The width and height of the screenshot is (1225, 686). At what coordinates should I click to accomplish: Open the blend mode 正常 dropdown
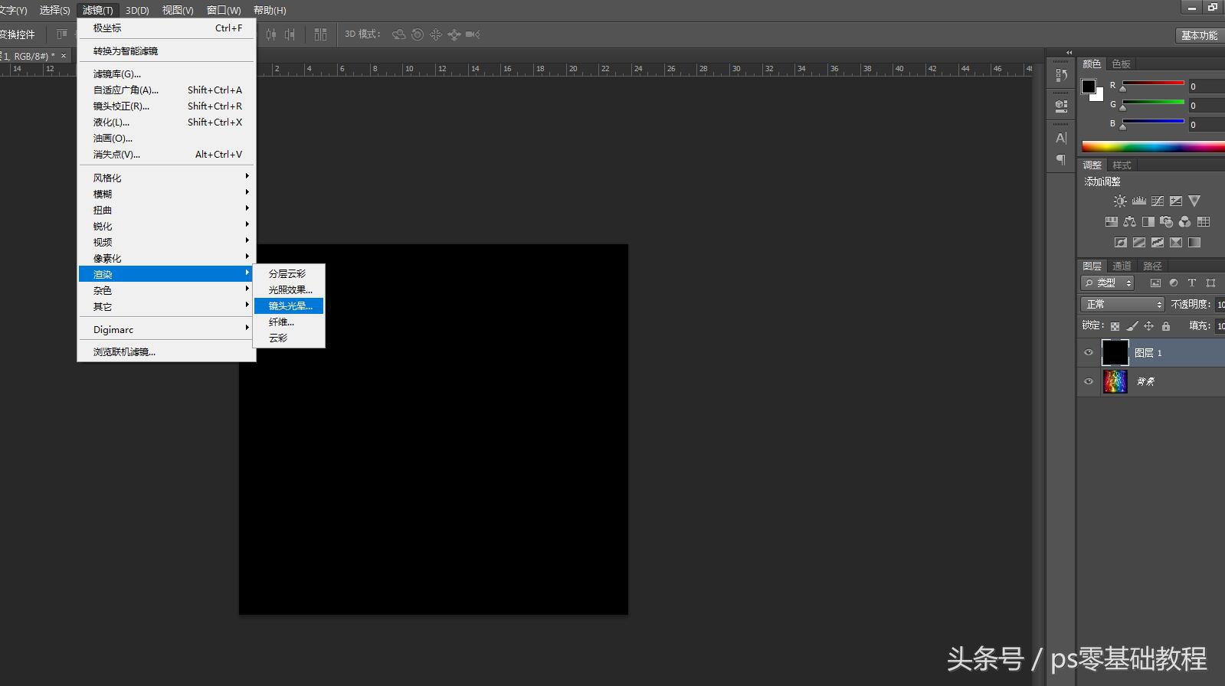(x=1122, y=305)
